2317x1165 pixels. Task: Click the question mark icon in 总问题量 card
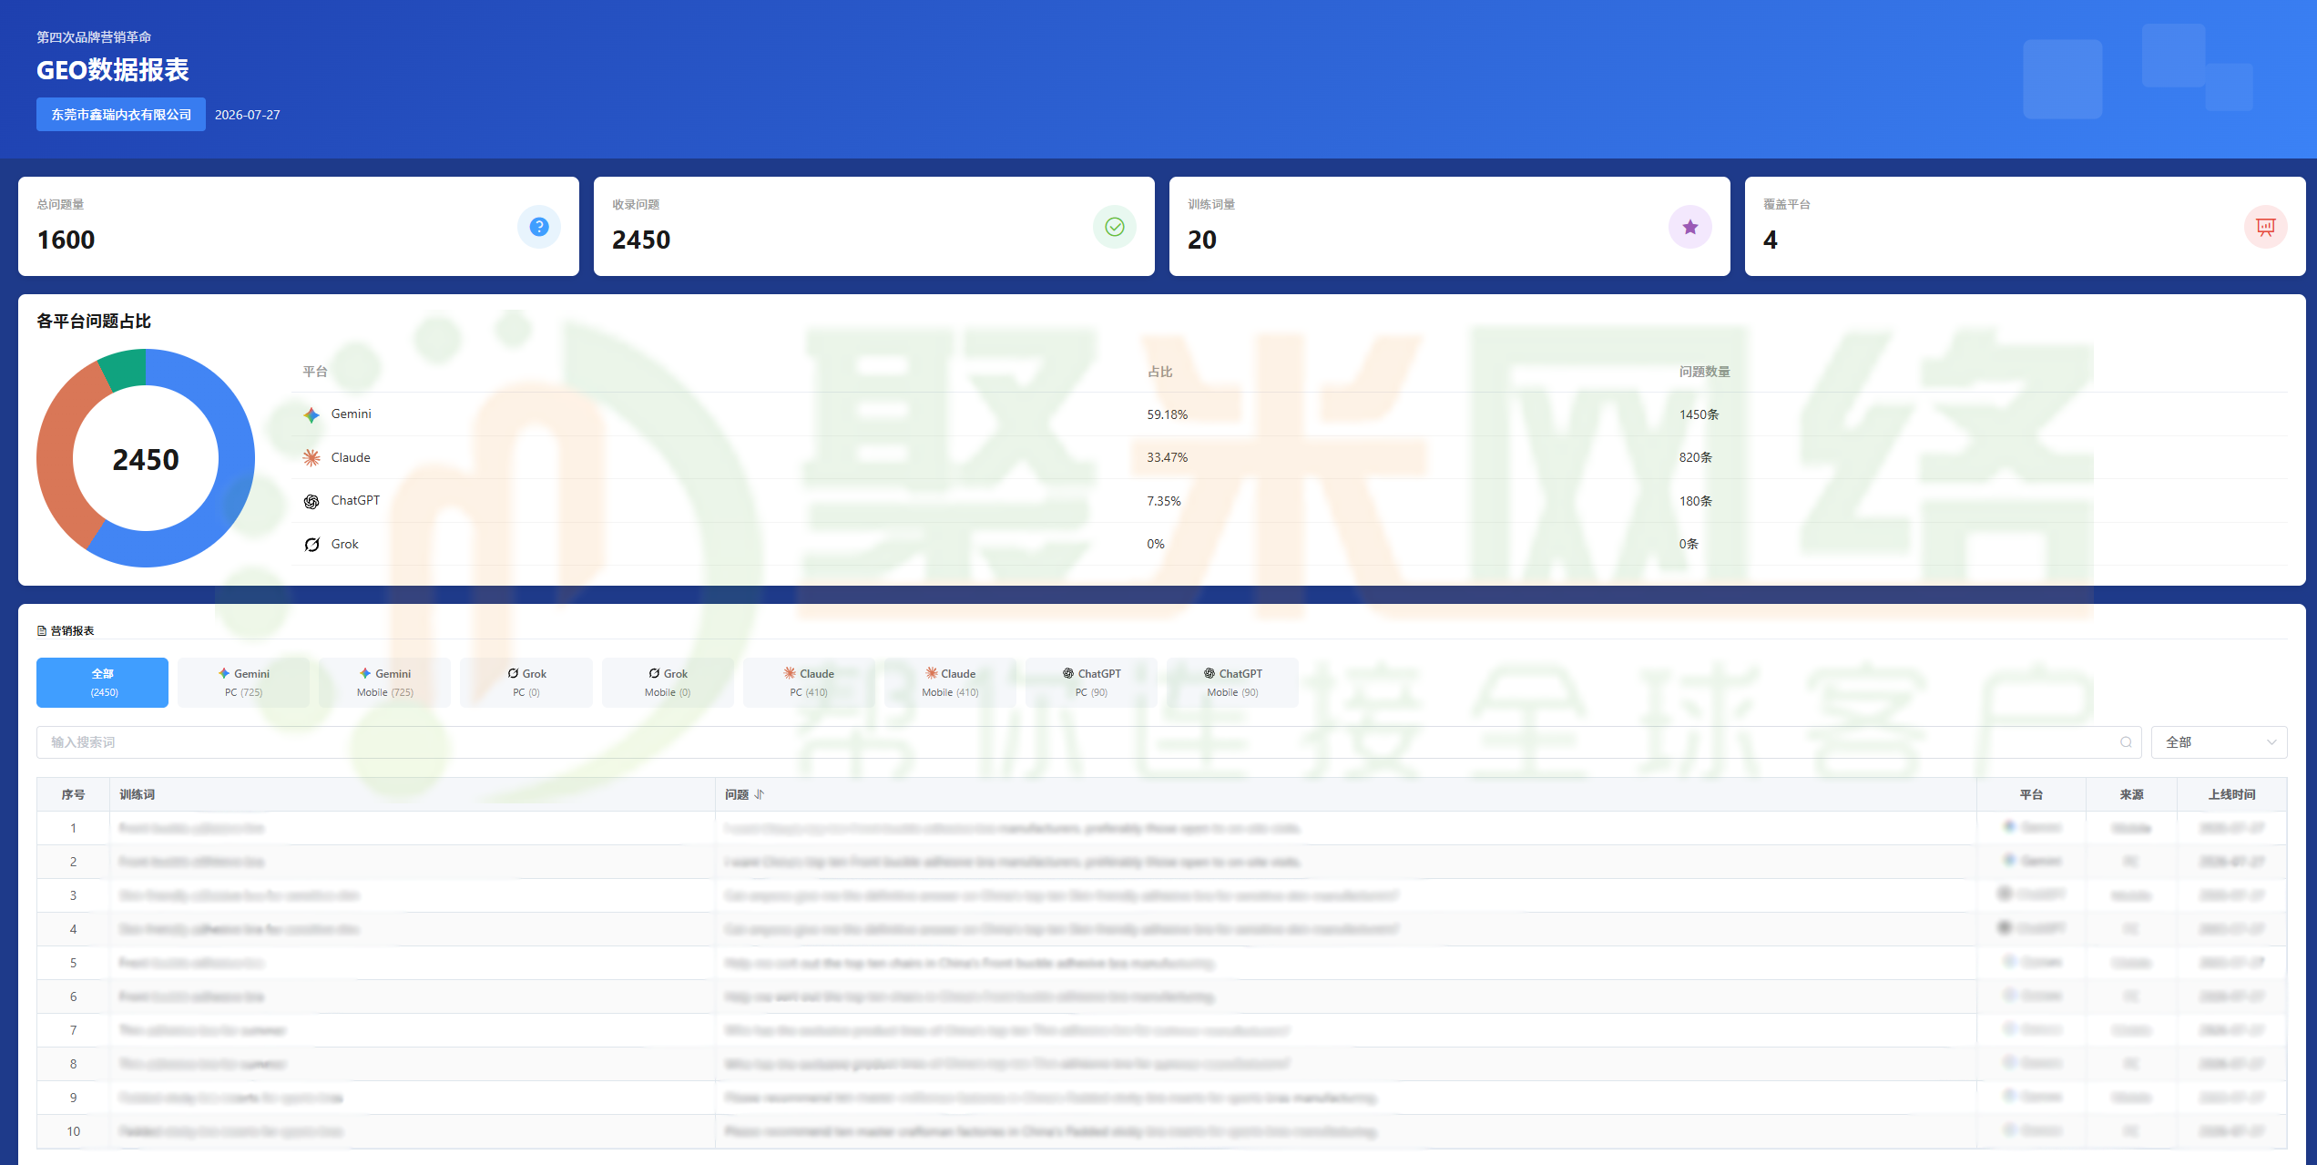click(x=539, y=227)
